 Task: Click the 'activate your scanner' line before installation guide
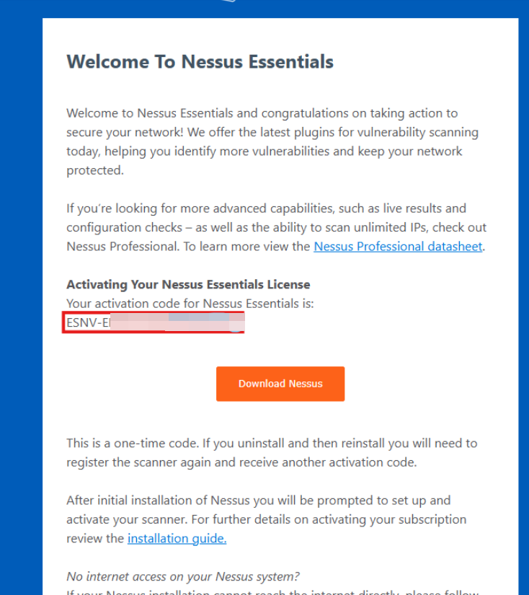(266, 519)
